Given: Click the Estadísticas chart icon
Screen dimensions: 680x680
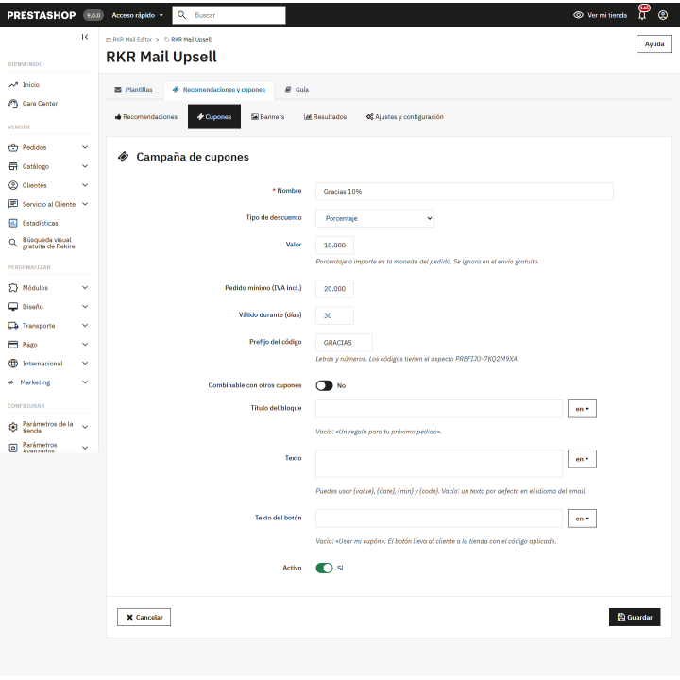Looking at the screenshot, I should pyautogui.click(x=13, y=223).
